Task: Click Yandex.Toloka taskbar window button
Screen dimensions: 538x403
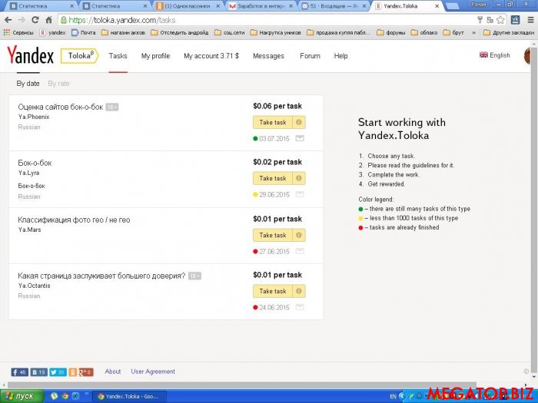Action: tap(130, 397)
